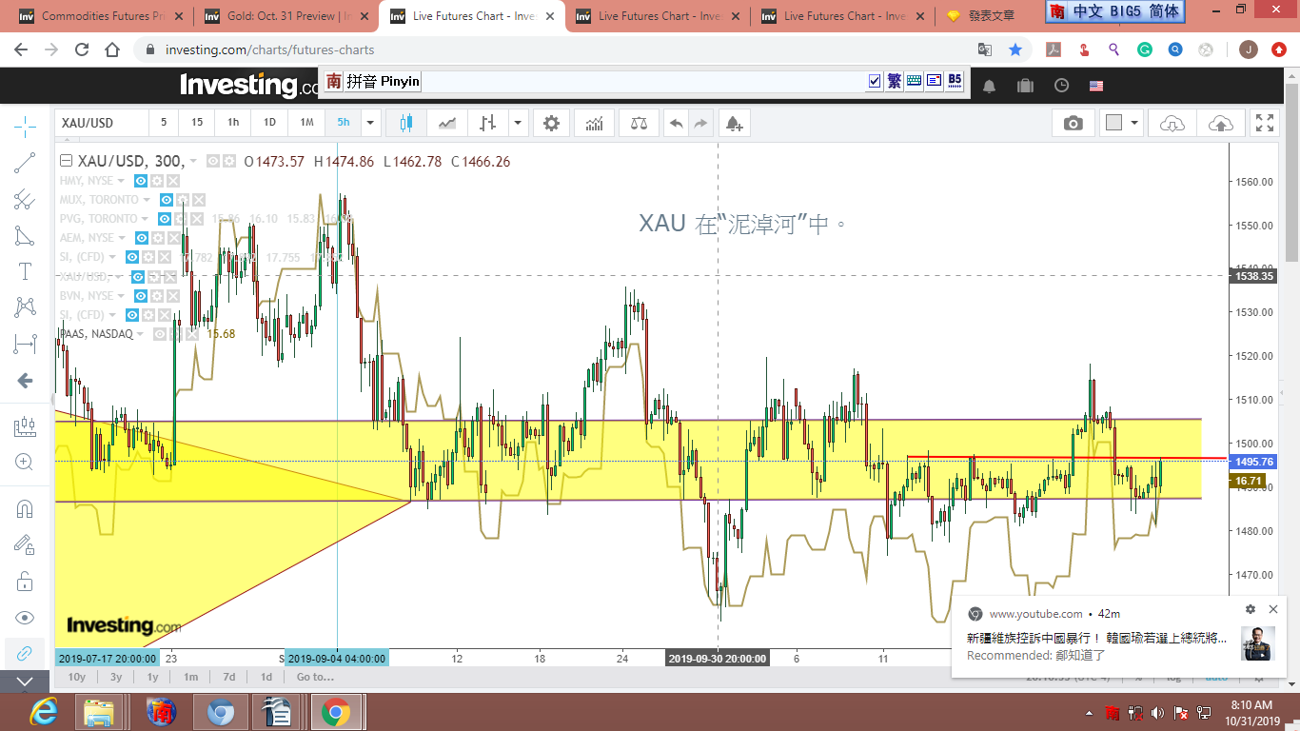Image resolution: width=1300 pixels, height=731 pixels.
Task: Open the portfolio briefcase icon
Action: (1025, 86)
